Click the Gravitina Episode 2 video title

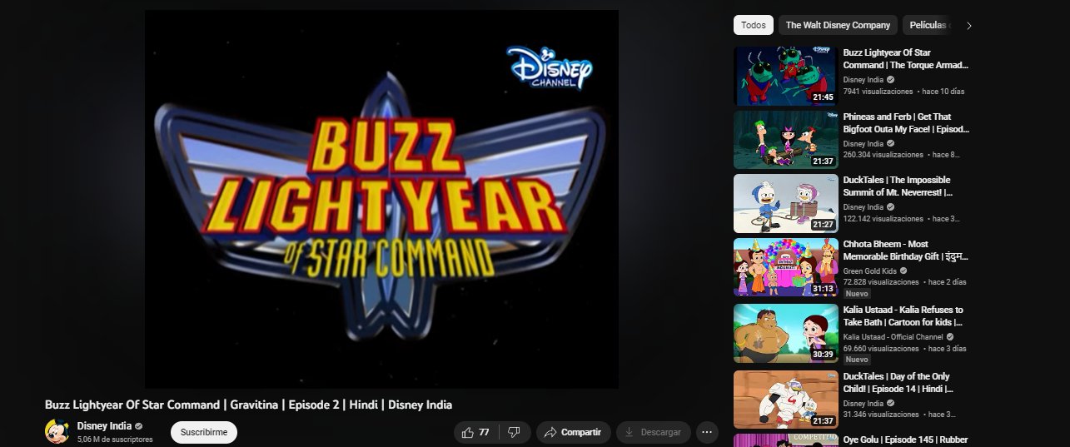tap(248, 405)
